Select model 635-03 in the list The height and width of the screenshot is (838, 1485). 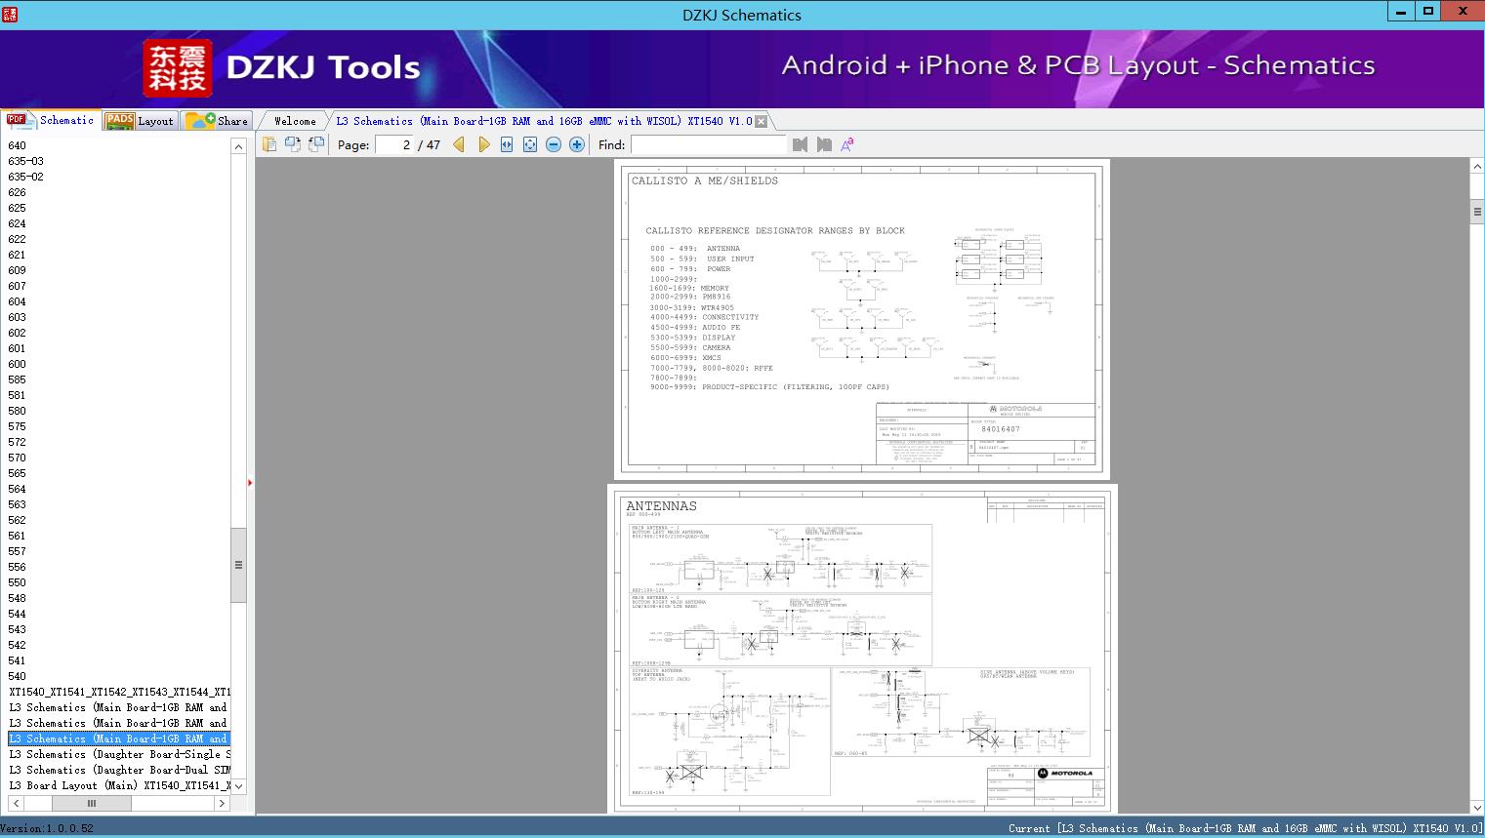[x=26, y=161]
